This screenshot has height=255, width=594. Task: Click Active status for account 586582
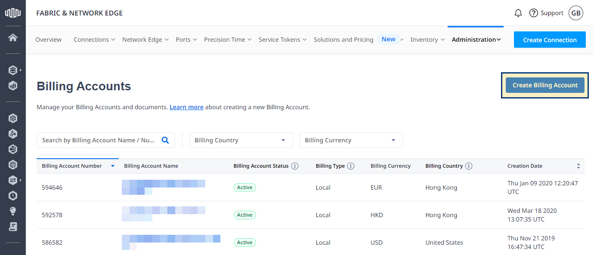coord(245,243)
